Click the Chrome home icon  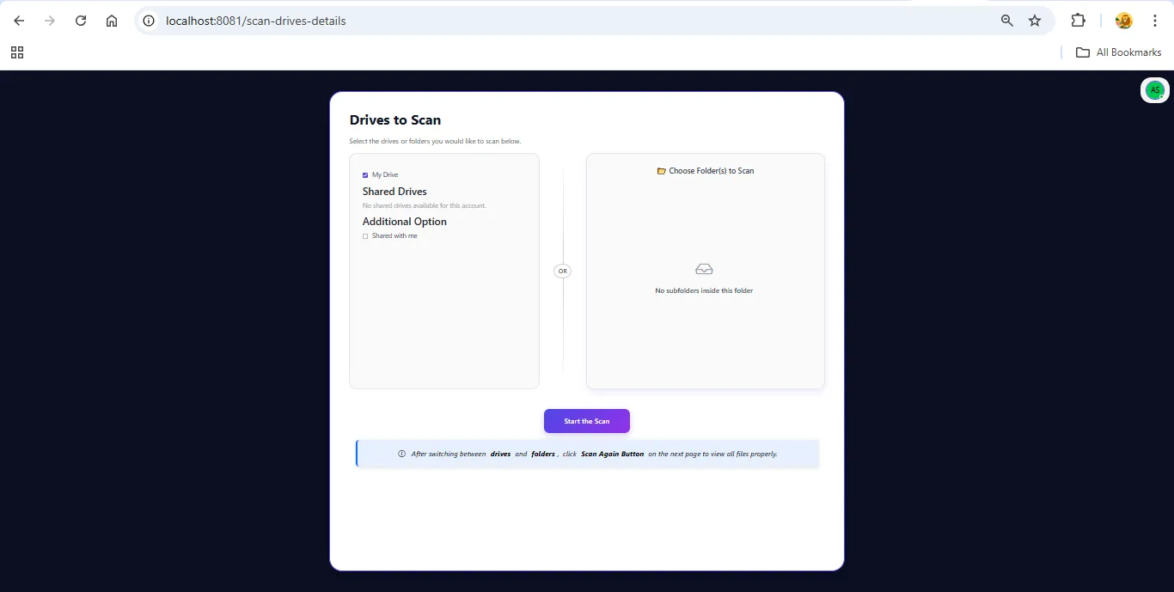[111, 21]
